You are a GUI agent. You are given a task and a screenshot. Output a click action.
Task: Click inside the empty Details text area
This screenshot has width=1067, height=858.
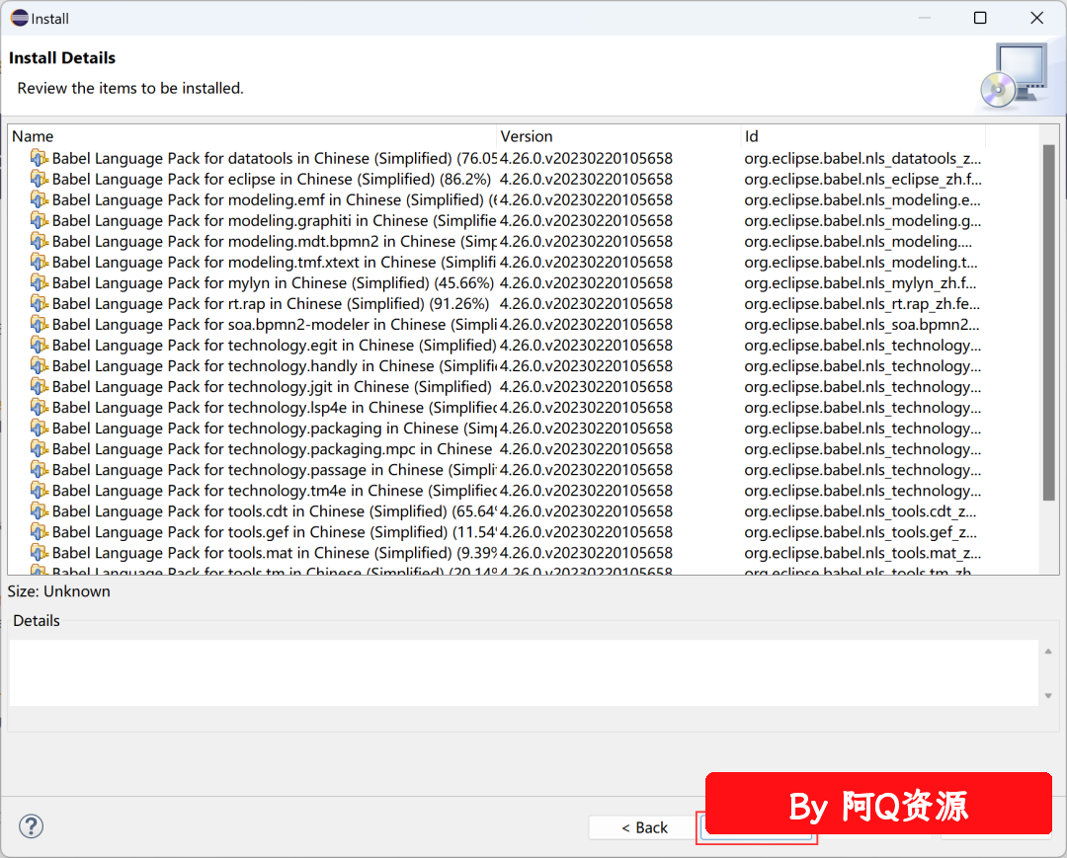pos(524,672)
